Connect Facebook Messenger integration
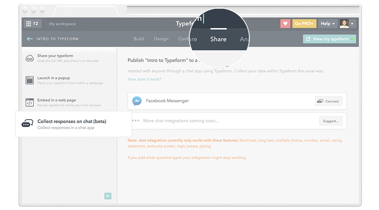The height and width of the screenshot is (210, 379). (328, 101)
